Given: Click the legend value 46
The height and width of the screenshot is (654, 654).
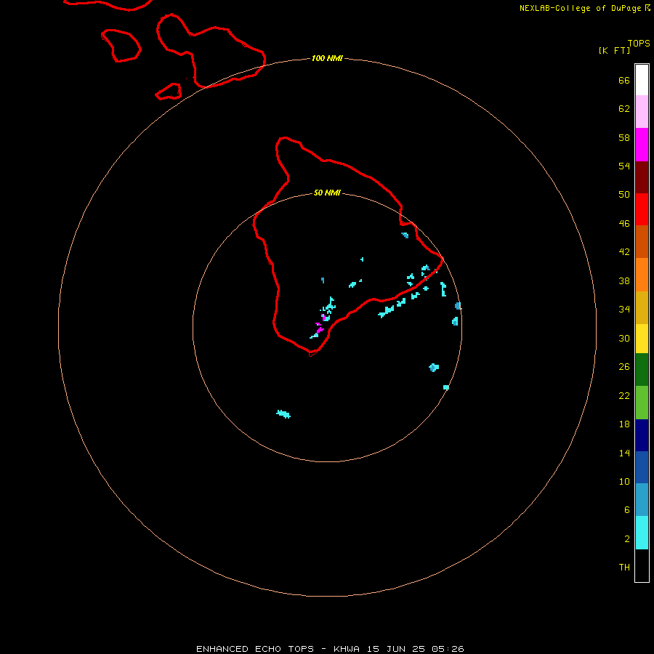Looking at the screenshot, I should coord(624,224).
